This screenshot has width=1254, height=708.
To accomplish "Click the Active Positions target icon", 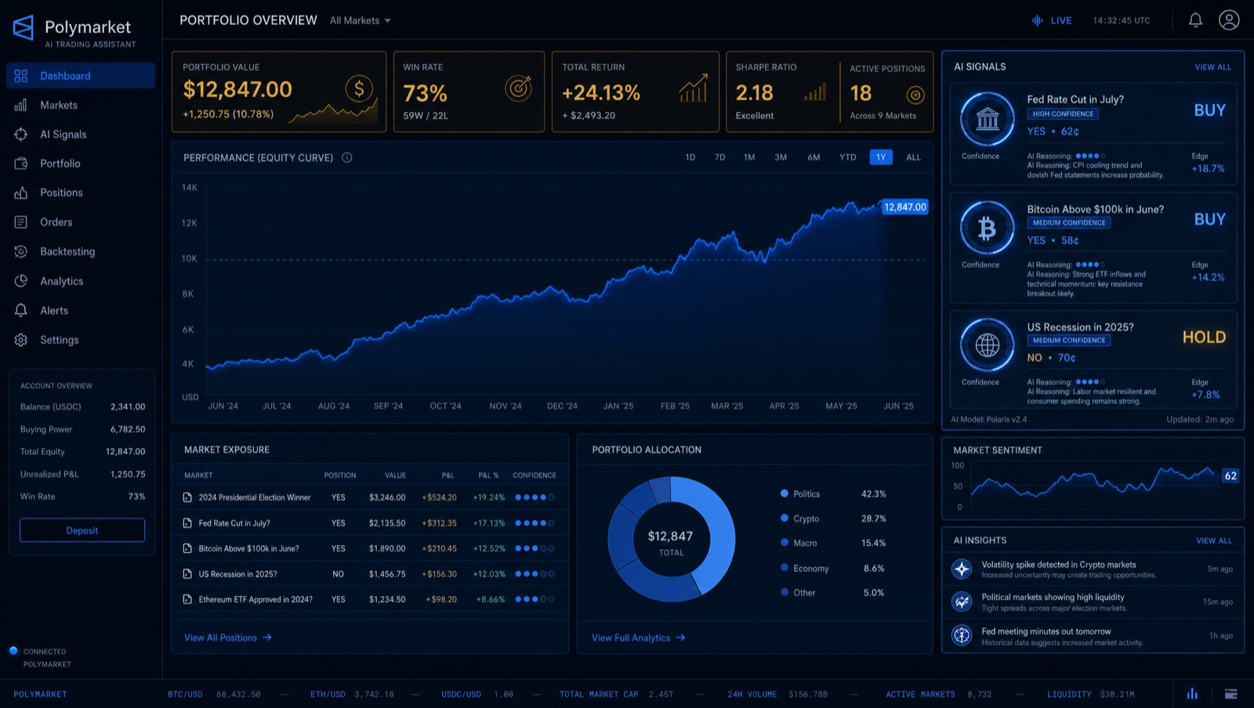I will pos(915,95).
